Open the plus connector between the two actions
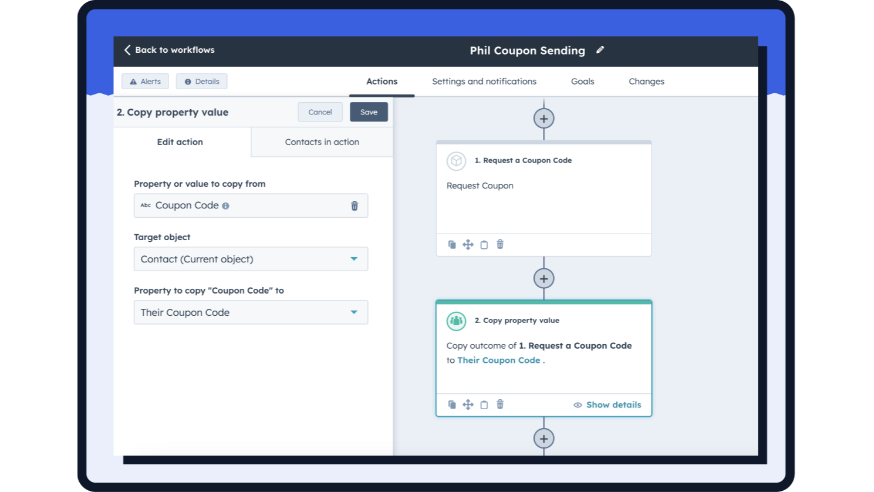 click(x=544, y=278)
